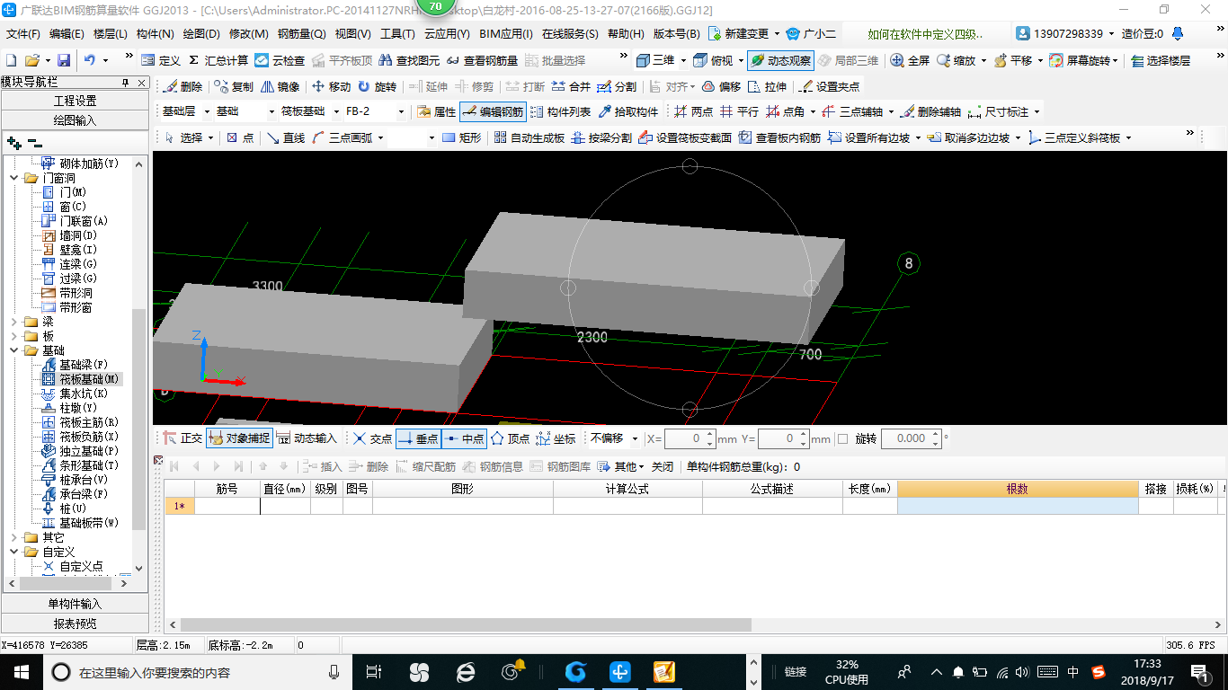Open 报表预览 report preview
Image resolution: width=1228 pixels, height=690 pixels.
click(75, 624)
